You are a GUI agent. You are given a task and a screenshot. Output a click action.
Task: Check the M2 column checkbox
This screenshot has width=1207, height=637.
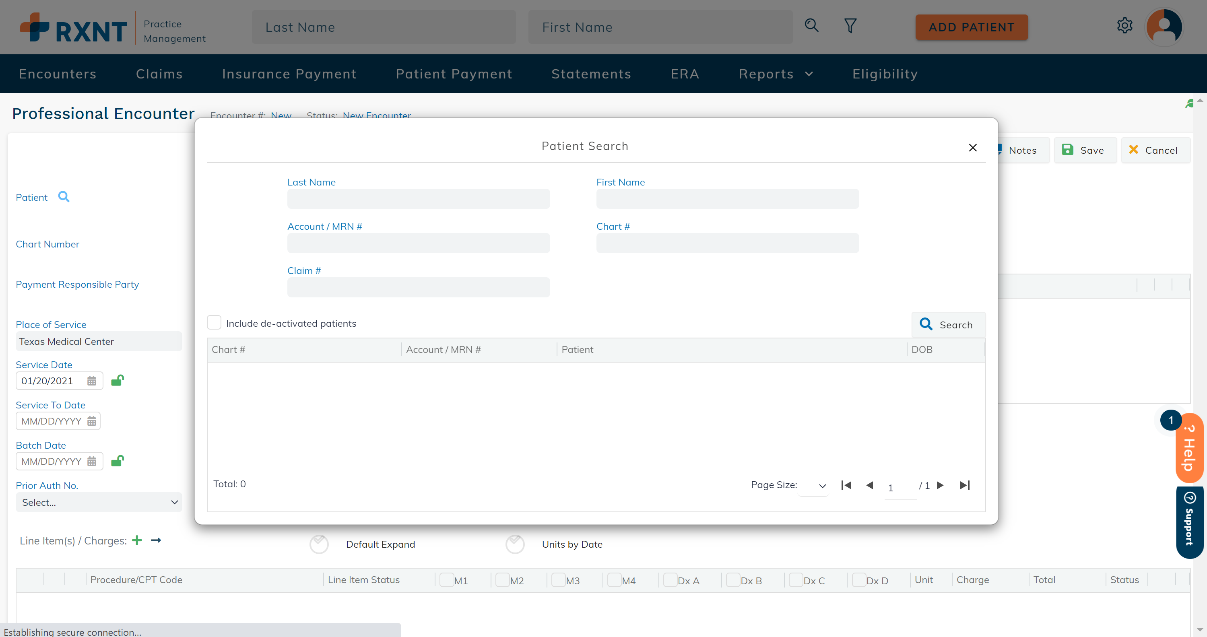pyautogui.click(x=503, y=579)
